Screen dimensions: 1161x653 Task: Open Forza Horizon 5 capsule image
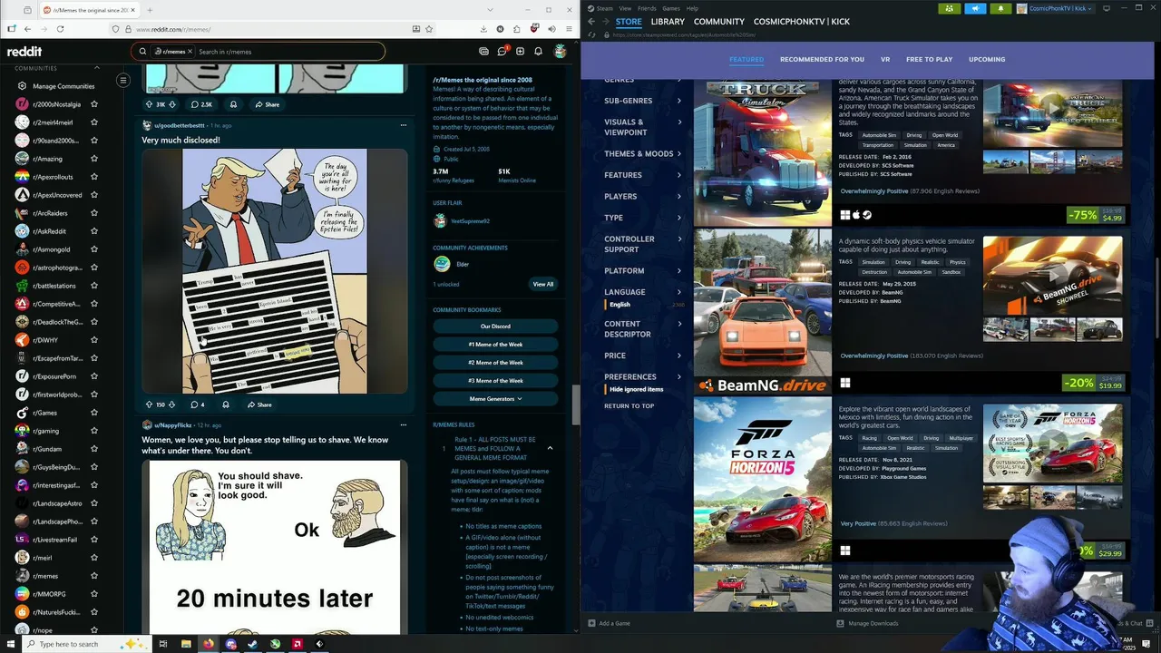(763, 480)
